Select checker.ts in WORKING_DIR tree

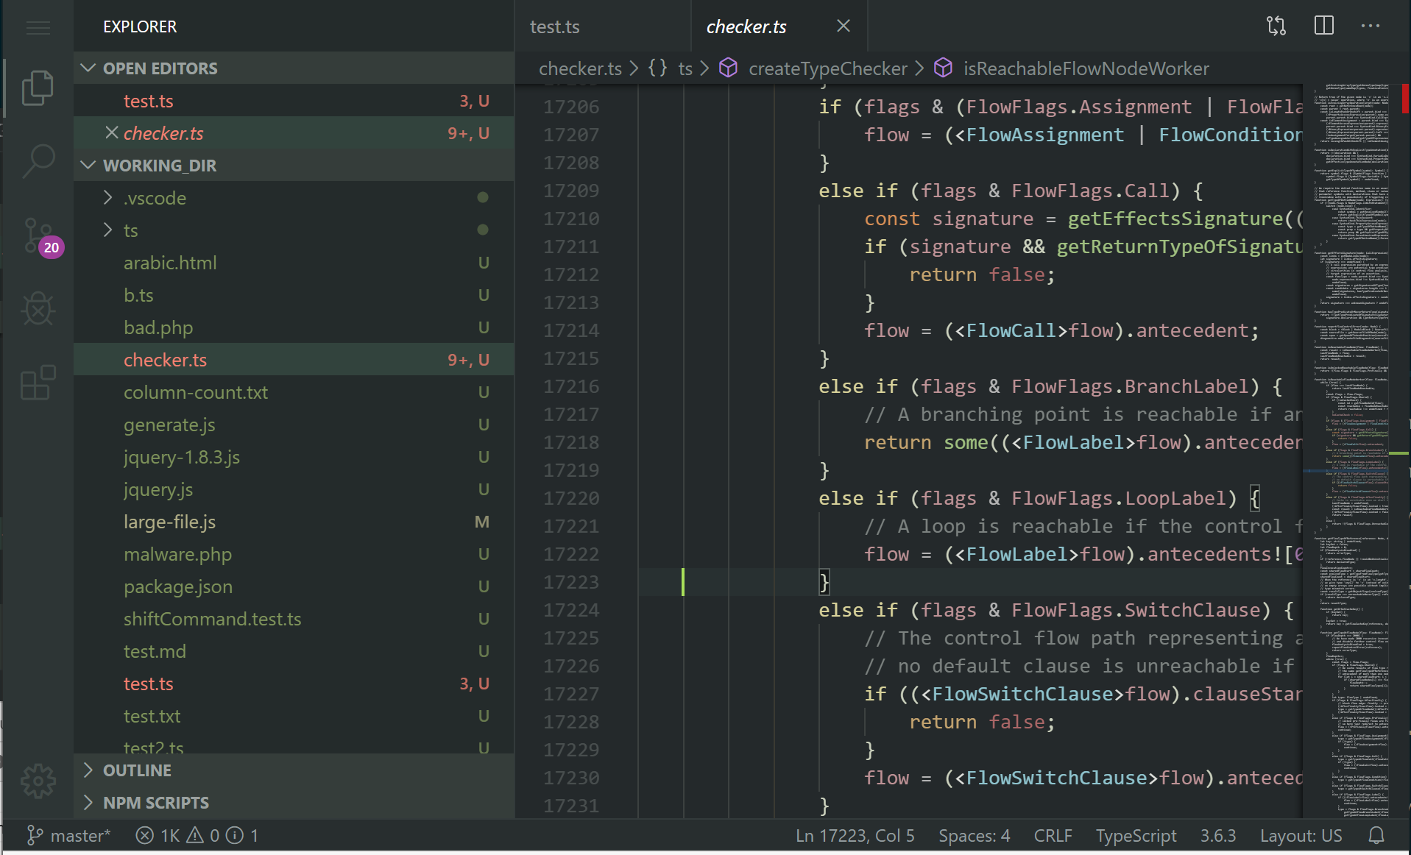(x=294, y=360)
